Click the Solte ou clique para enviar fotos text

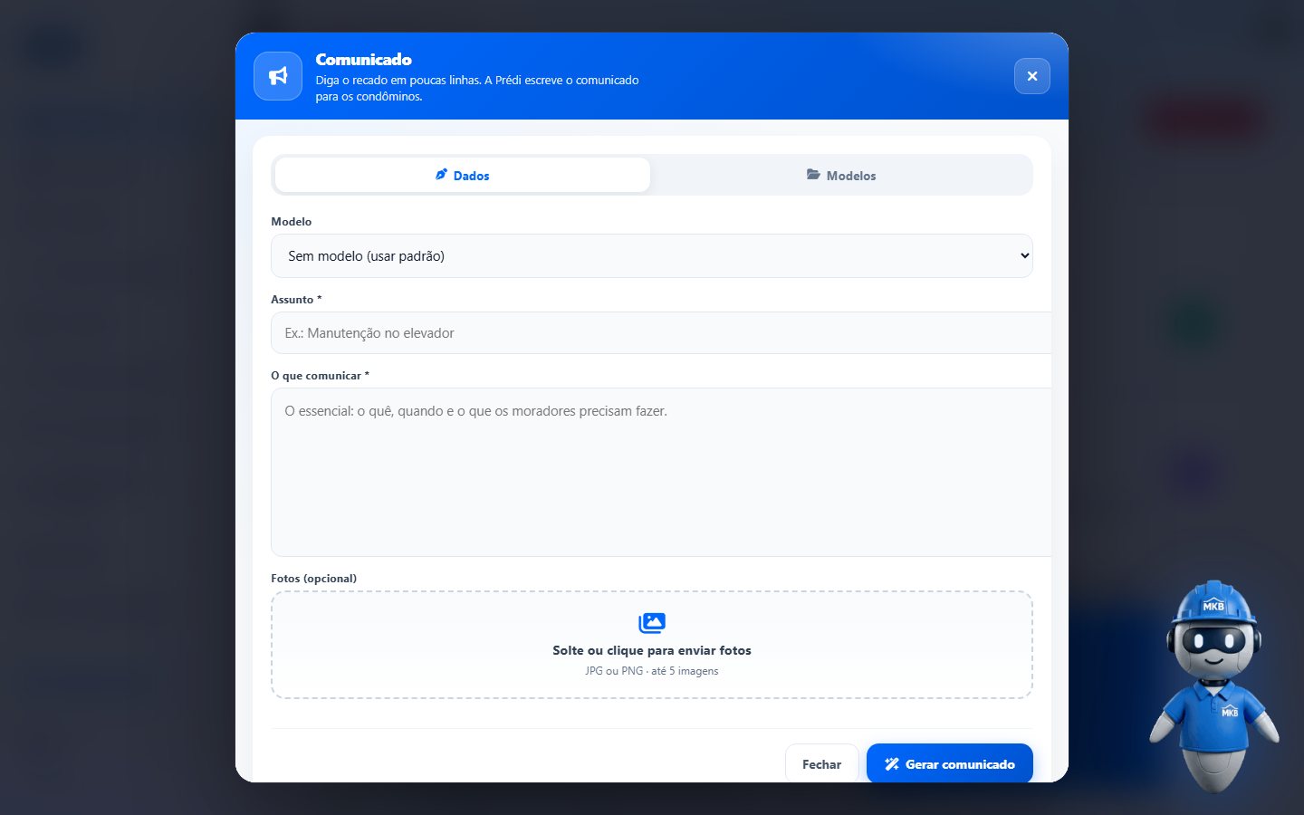(652, 650)
